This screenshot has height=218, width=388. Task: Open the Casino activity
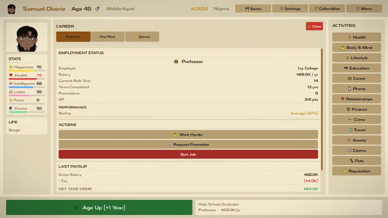(x=357, y=151)
